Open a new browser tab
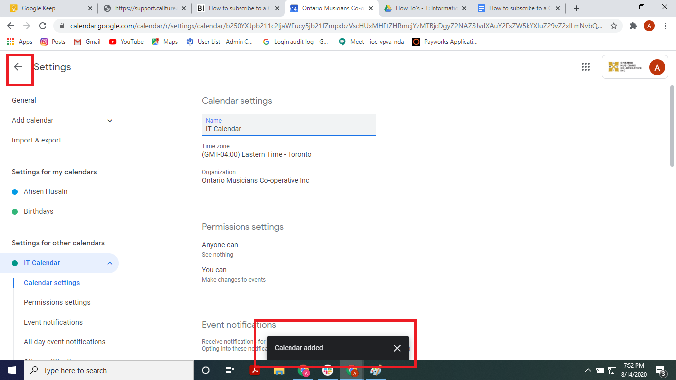The height and width of the screenshot is (380, 676). [x=577, y=8]
